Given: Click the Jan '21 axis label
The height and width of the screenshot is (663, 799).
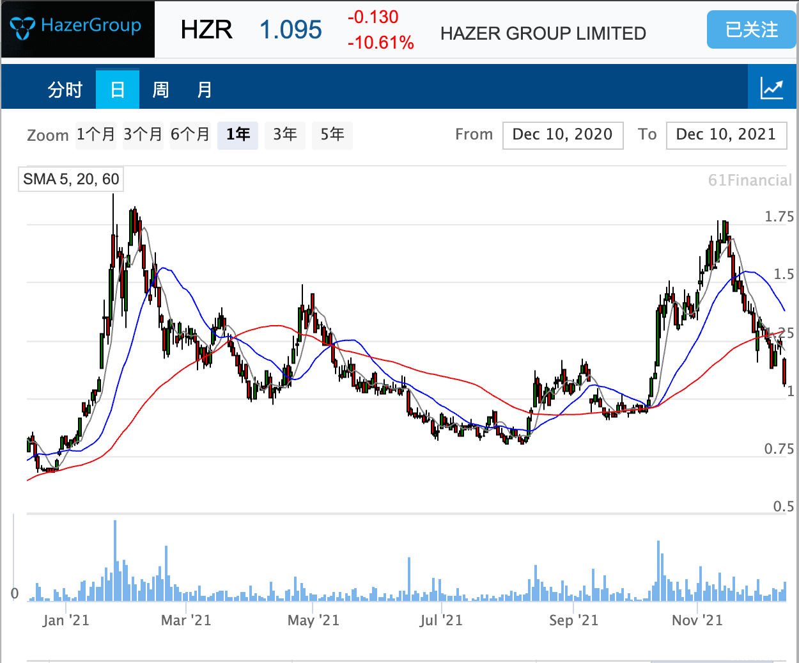Looking at the screenshot, I should [66, 620].
